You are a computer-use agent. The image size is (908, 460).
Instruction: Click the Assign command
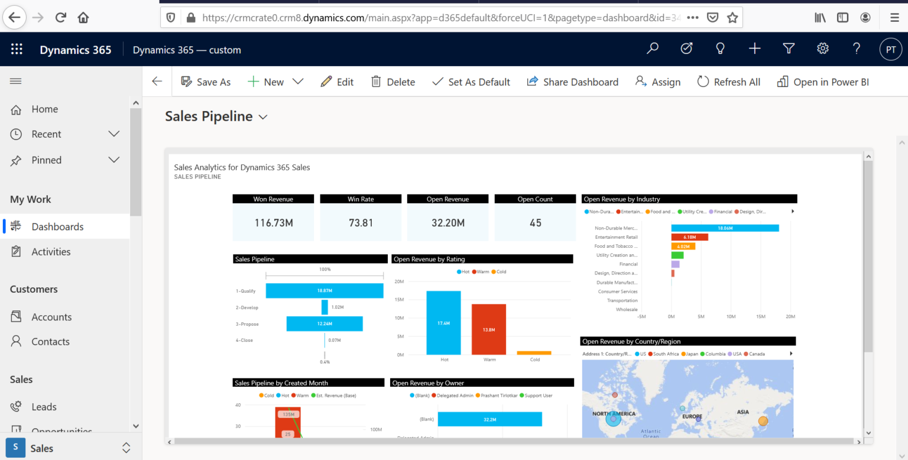pos(657,81)
